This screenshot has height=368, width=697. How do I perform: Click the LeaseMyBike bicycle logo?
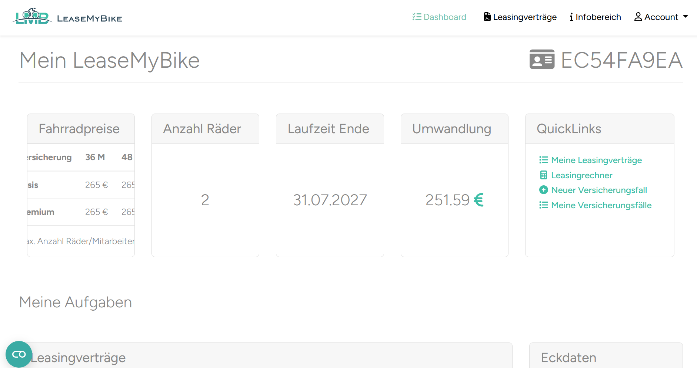[x=32, y=16]
